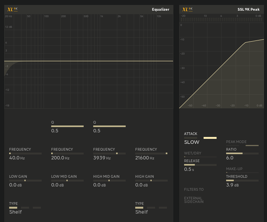Click the Ratio value 6.0
The image size is (267, 222).
tap(230, 158)
